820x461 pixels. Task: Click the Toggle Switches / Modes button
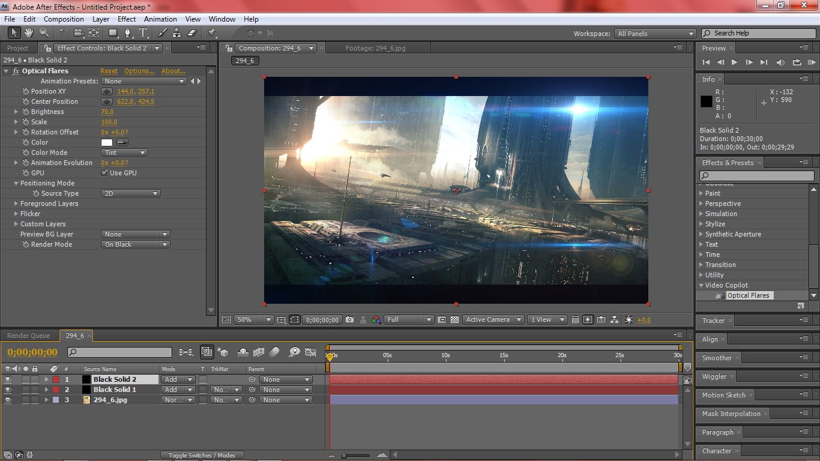click(202, 455)
